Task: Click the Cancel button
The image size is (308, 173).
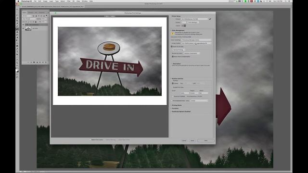Action: tap(184, 141)
